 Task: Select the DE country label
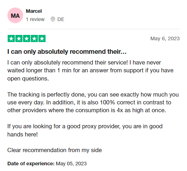click(61, 19)
